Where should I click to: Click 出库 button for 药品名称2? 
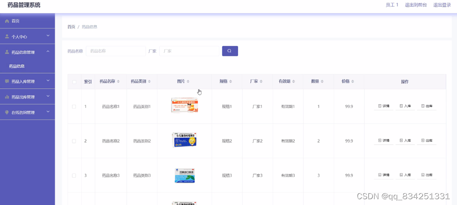[427, 141]
